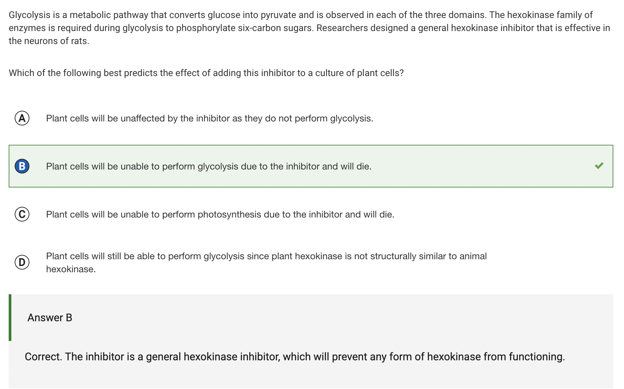
Task: Click the green checkmark on option B
Action: click(599, 165)
